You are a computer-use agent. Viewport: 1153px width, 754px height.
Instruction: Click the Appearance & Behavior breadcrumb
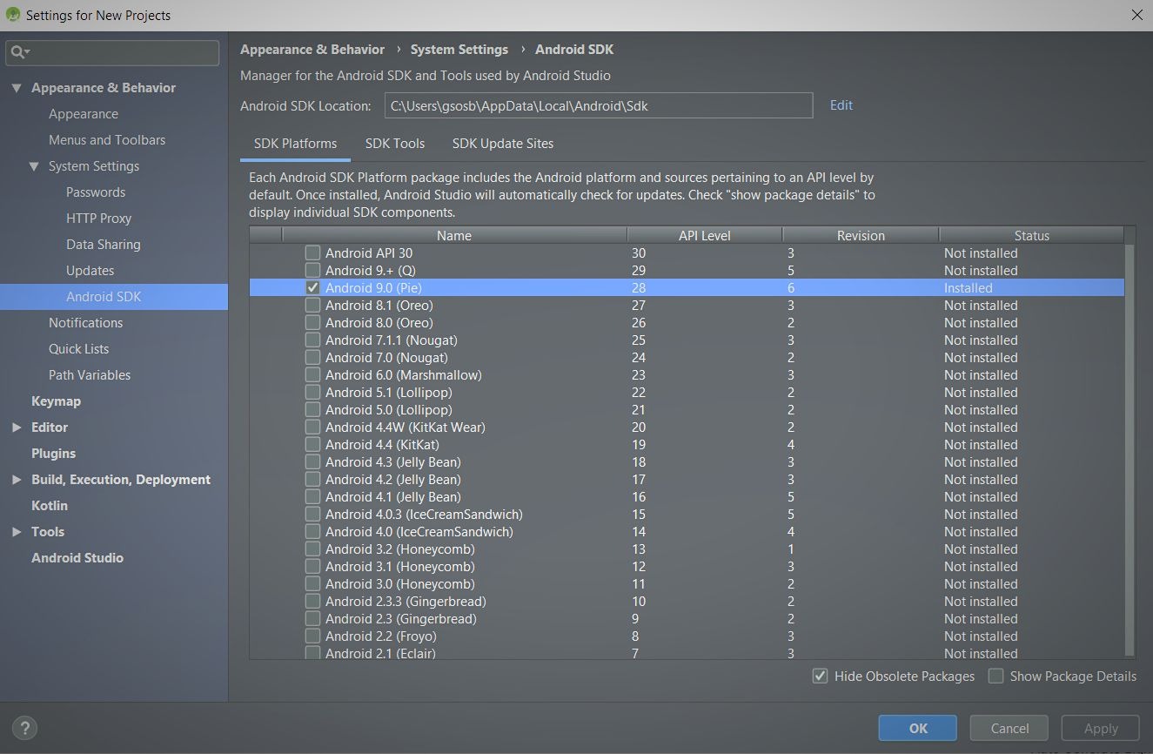tap(312, 50)
